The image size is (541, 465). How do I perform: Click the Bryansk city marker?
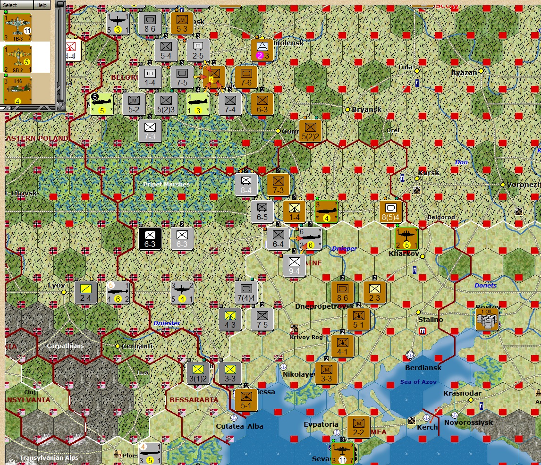(x=347, y=110)
